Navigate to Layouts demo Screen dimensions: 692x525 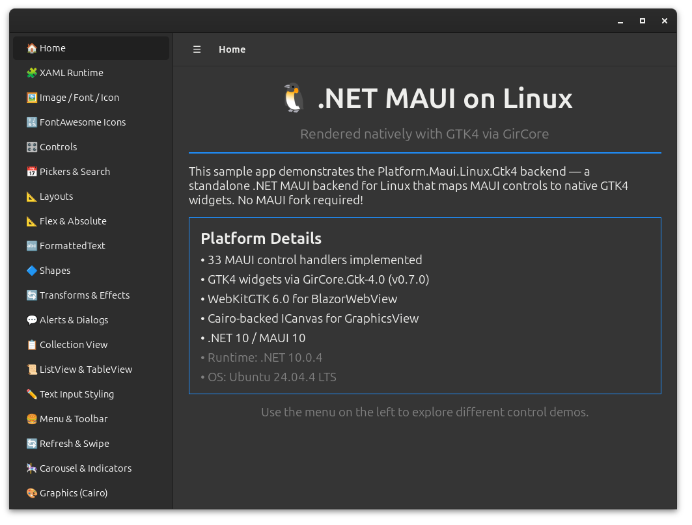point(57,196)
